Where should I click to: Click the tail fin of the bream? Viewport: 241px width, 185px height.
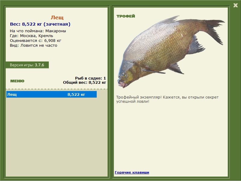click(x=215, y=30)
